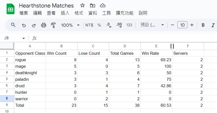The height and width of the screenshot is (113, 217).
Task: Print the spreadsheet
Action: [44, 25]
